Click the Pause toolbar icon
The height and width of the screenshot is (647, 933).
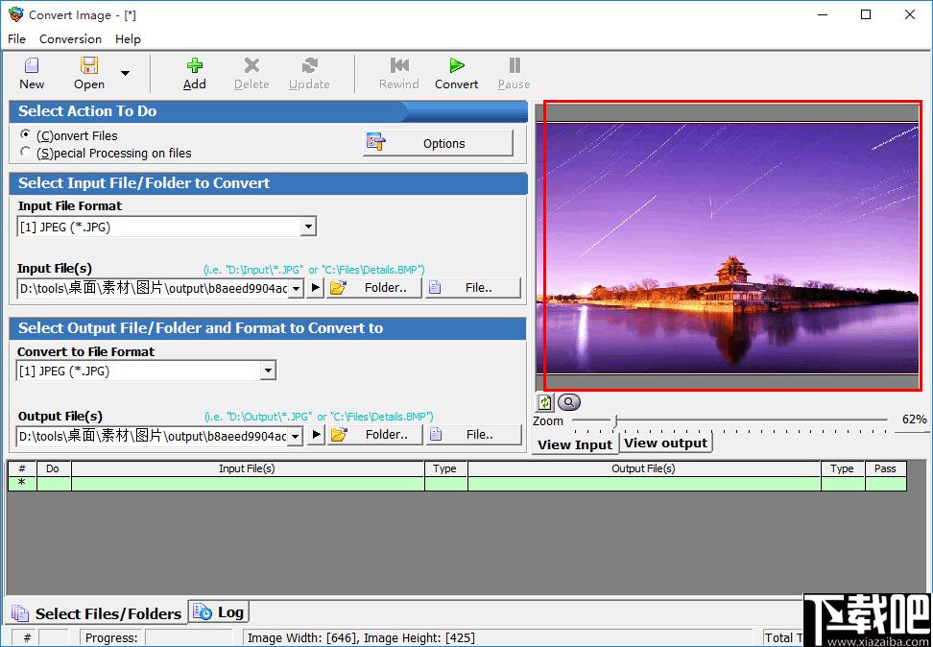[x=514, y=65]
